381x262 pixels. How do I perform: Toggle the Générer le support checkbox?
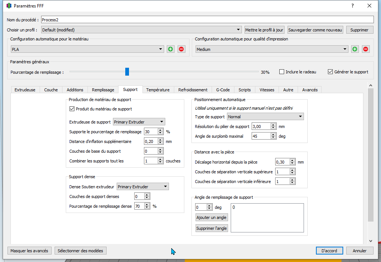330,72
